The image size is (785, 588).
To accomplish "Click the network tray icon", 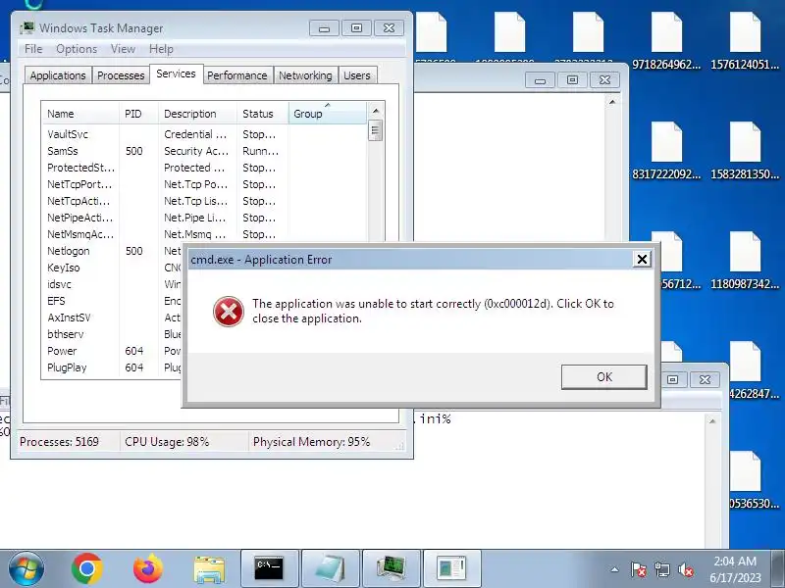I will point(661,569).
